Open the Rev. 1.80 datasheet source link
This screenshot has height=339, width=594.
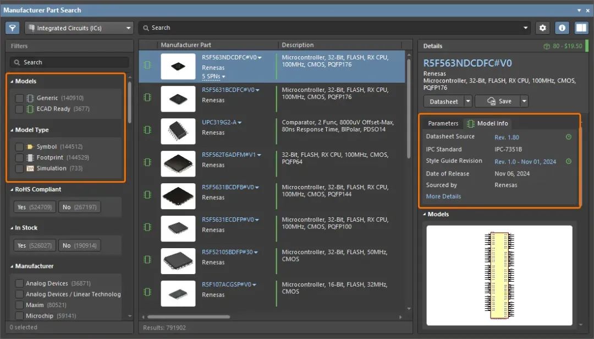click(507, 137)
